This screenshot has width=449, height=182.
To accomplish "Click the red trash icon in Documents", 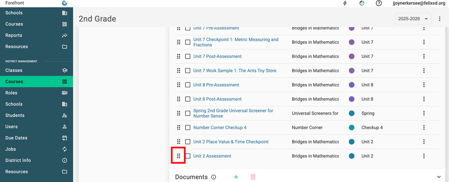I will tap(253, 177).
